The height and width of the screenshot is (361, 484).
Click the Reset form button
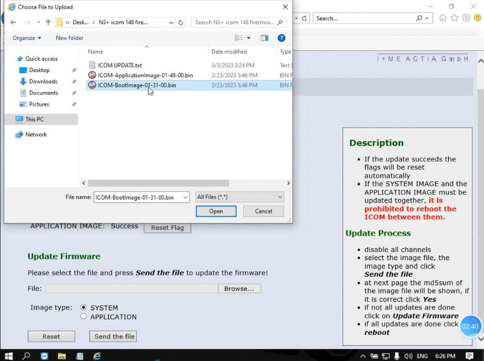[51, 336]
